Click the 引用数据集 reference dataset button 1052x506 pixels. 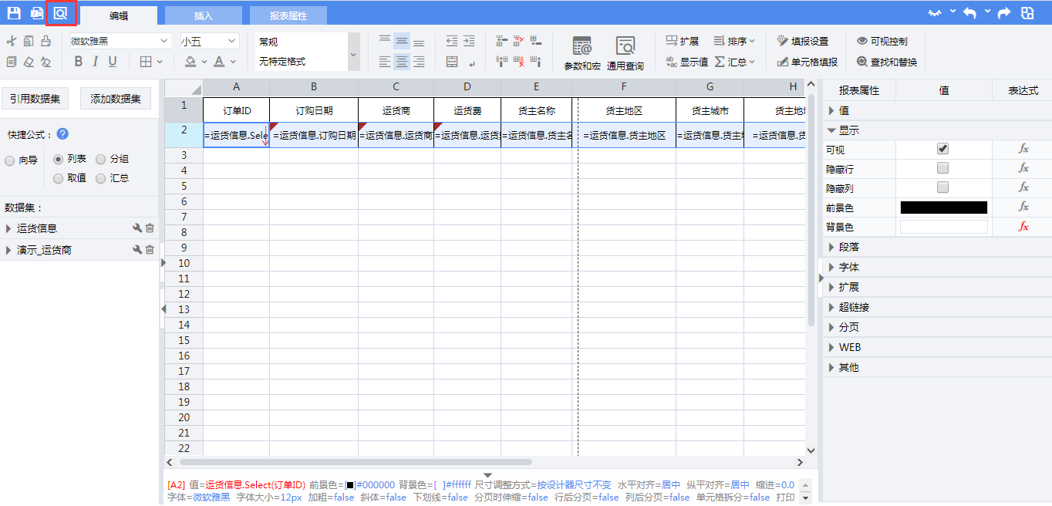coord(35,99)
